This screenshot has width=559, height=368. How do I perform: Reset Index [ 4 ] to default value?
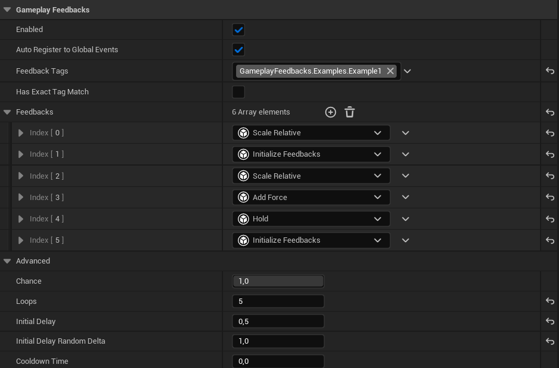(549, 219)
